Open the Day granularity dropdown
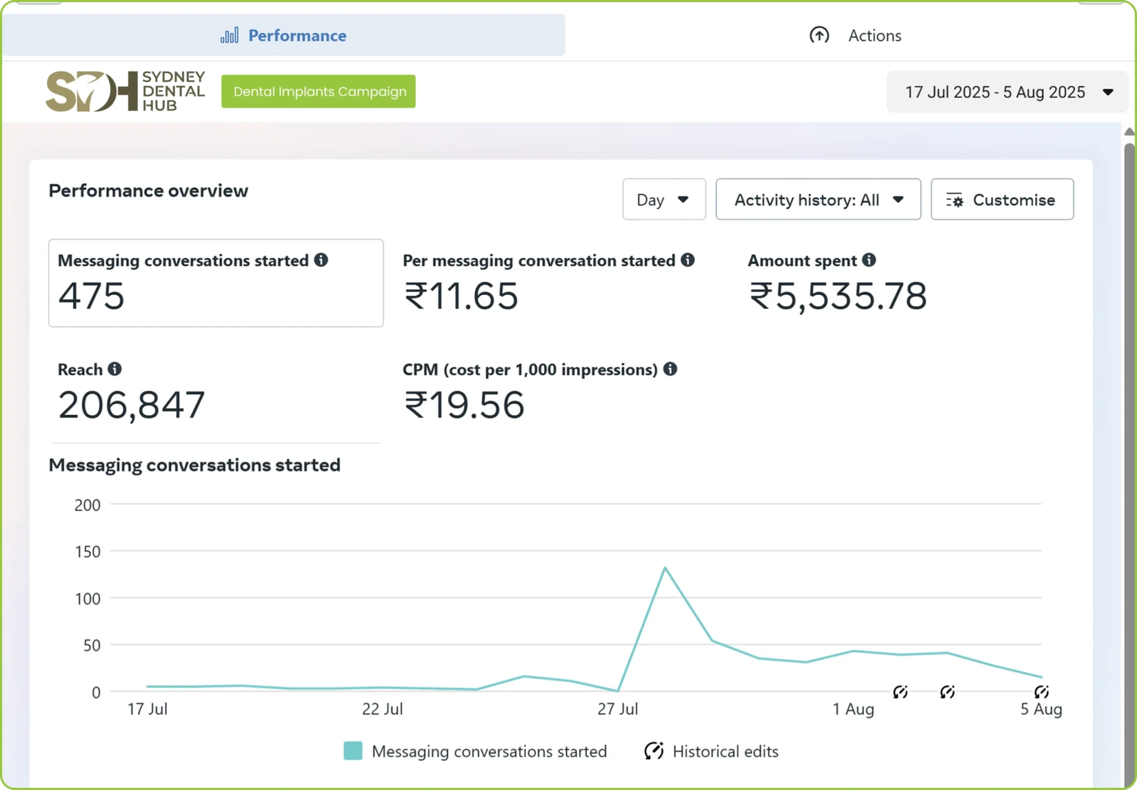1137x790 pixels. 664,199
